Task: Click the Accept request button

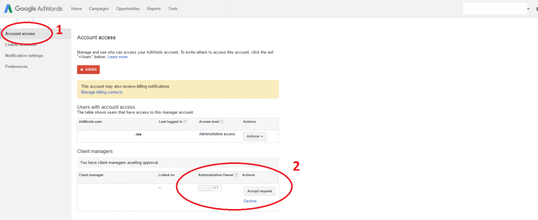Action: [260, 191]
